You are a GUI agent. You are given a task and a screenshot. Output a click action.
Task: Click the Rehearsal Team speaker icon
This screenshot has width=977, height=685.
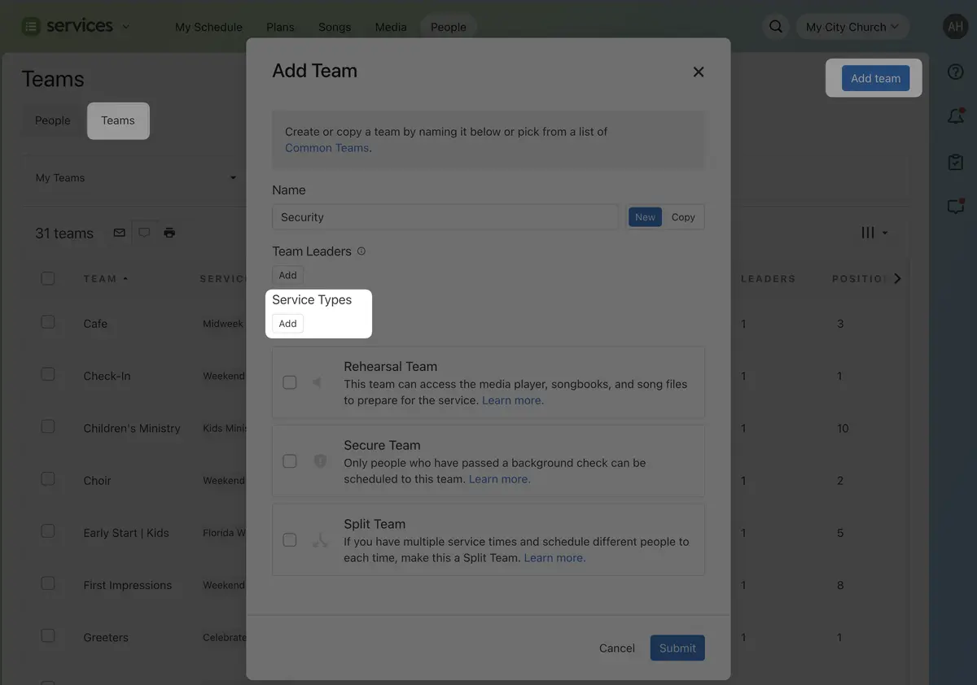click(318, 382)
